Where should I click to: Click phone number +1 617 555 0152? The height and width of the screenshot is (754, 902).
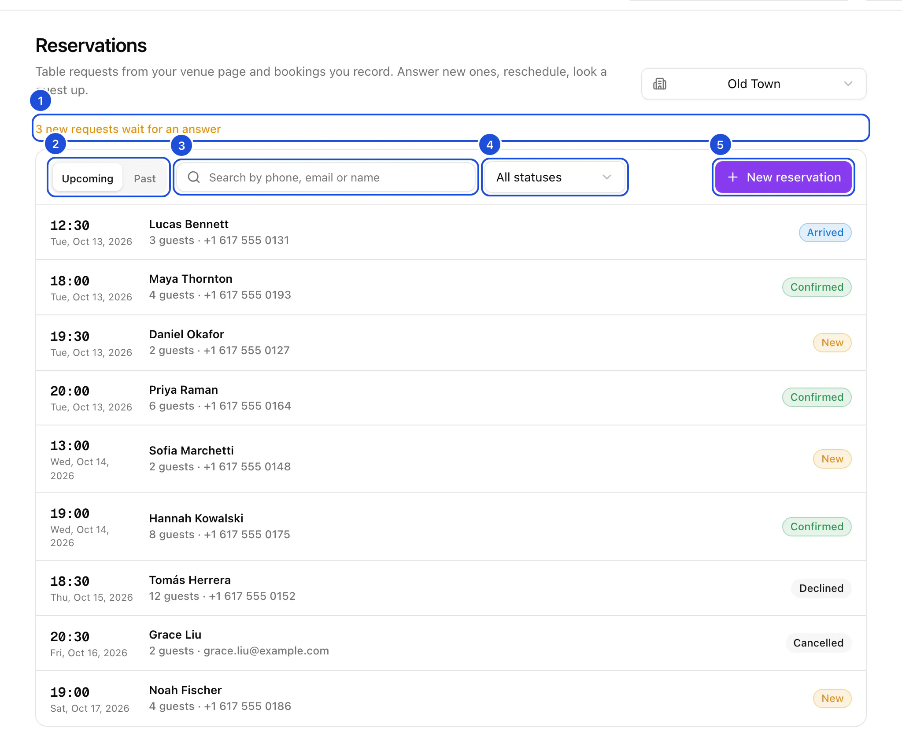[x=252, y=596]
